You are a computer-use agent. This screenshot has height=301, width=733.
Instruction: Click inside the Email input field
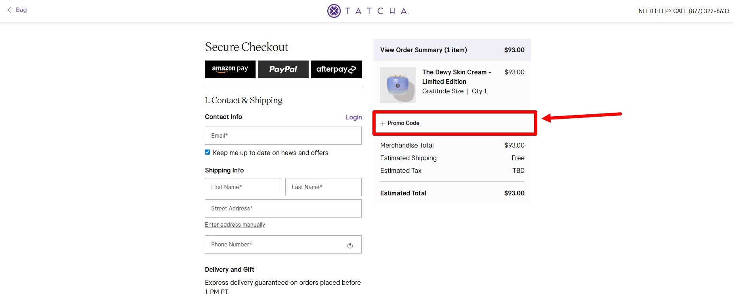[283, 136]
